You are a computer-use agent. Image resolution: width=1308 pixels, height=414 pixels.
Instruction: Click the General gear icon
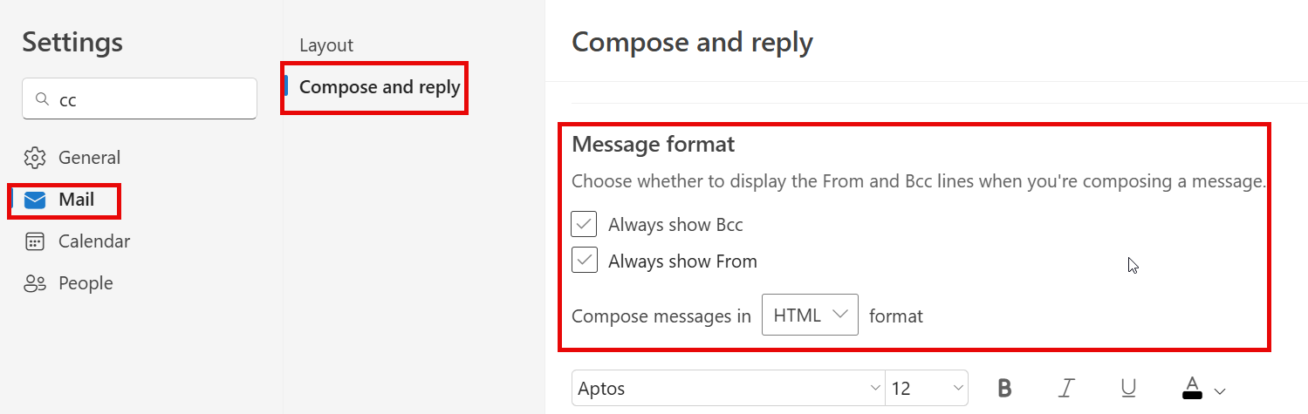pos(35,158)
